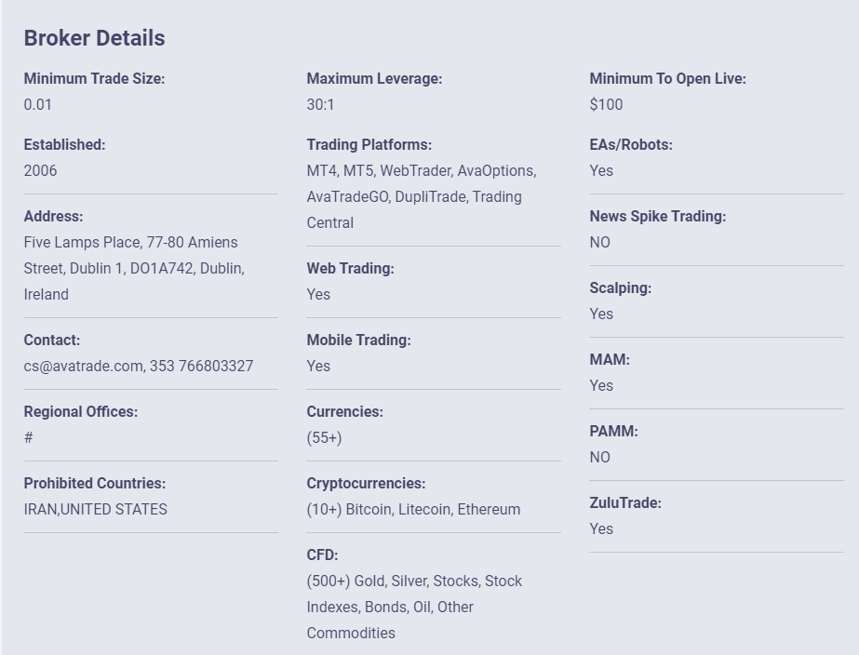
Task: Click the MAM label
Action: click(x=610, y=359)
